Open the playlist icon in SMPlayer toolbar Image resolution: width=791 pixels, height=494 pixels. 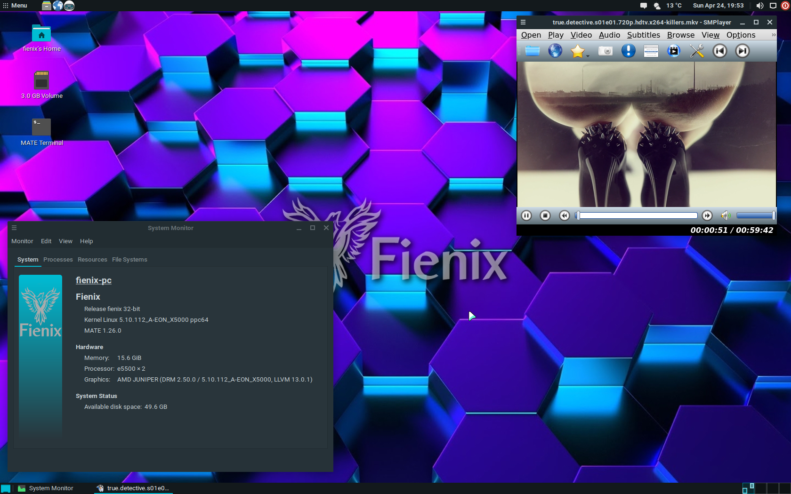point(651,51)
